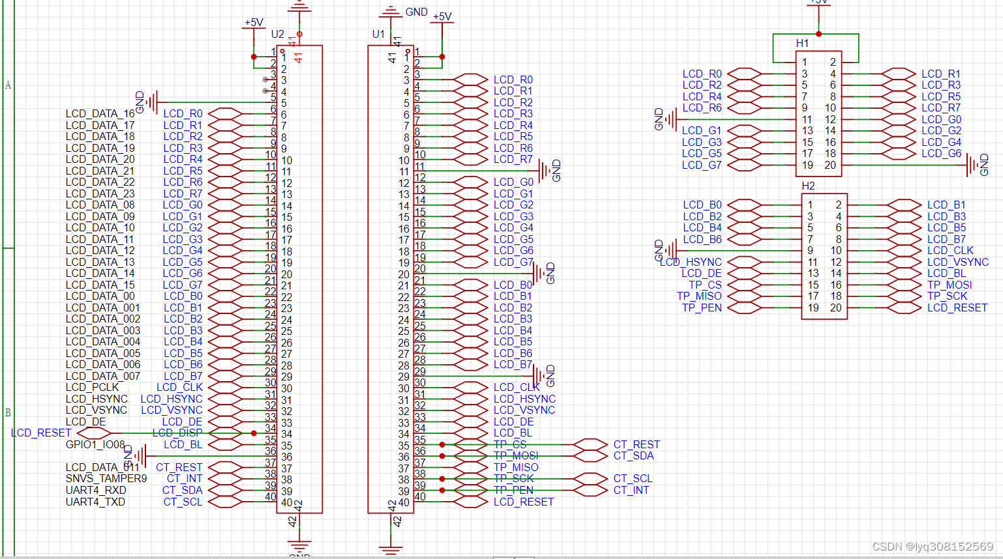Click the LCD_RESET label left of U2
Image resolution: width=1003 pixels, height=559 pixels.
(x=41, y=433)
